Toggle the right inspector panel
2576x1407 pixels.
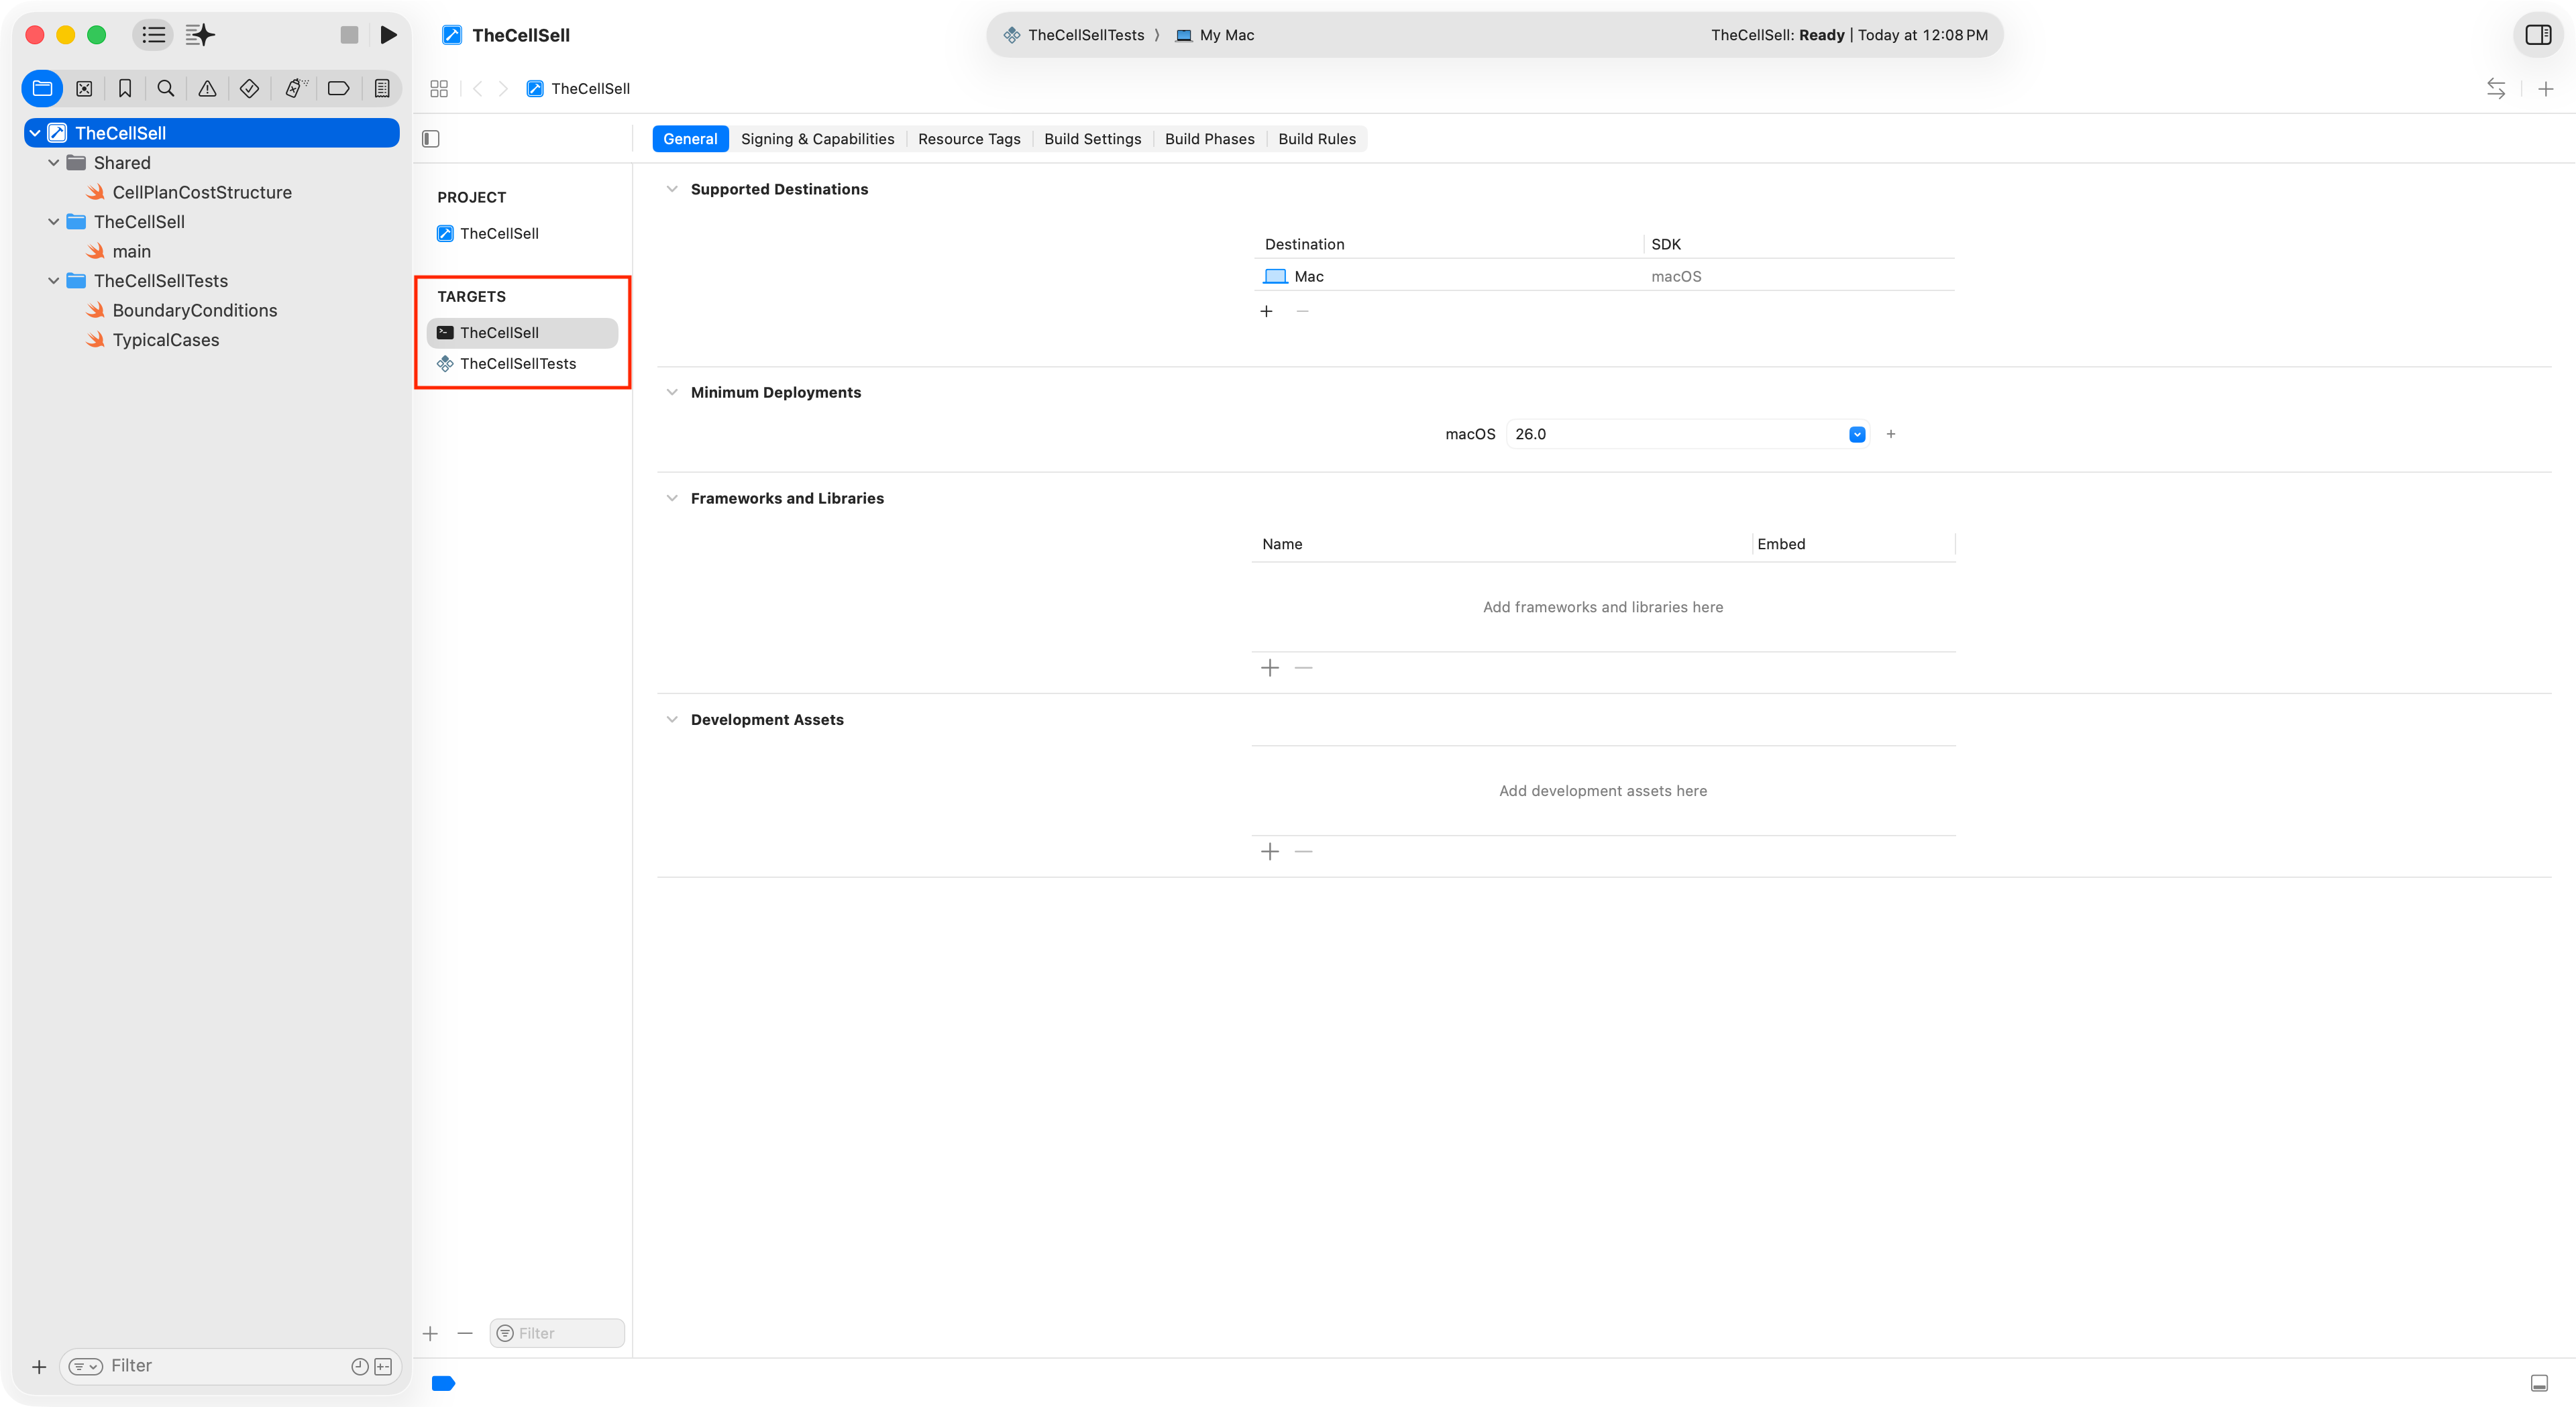pyautogui.click(x=2537, y=35)
